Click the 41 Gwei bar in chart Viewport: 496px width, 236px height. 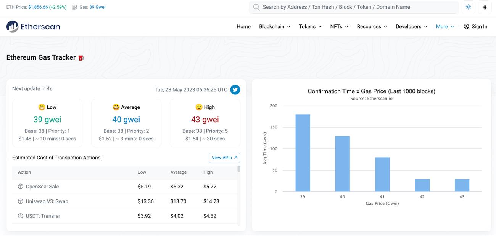pyautogui.click(x=382, y=175)
